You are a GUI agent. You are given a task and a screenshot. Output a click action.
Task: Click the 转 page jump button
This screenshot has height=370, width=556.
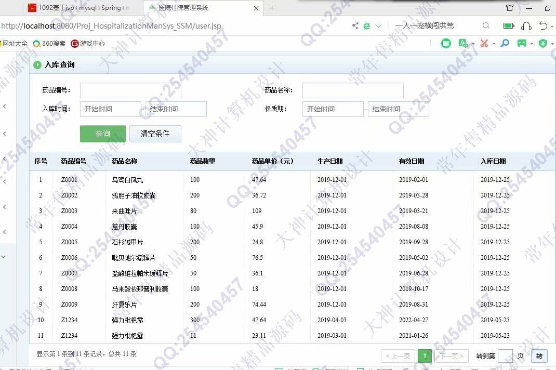coord(539,356)
